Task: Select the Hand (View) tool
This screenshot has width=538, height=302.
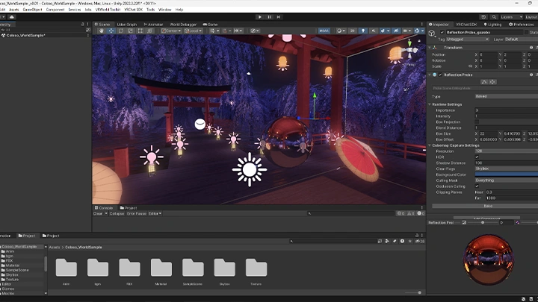Action: 102,31
